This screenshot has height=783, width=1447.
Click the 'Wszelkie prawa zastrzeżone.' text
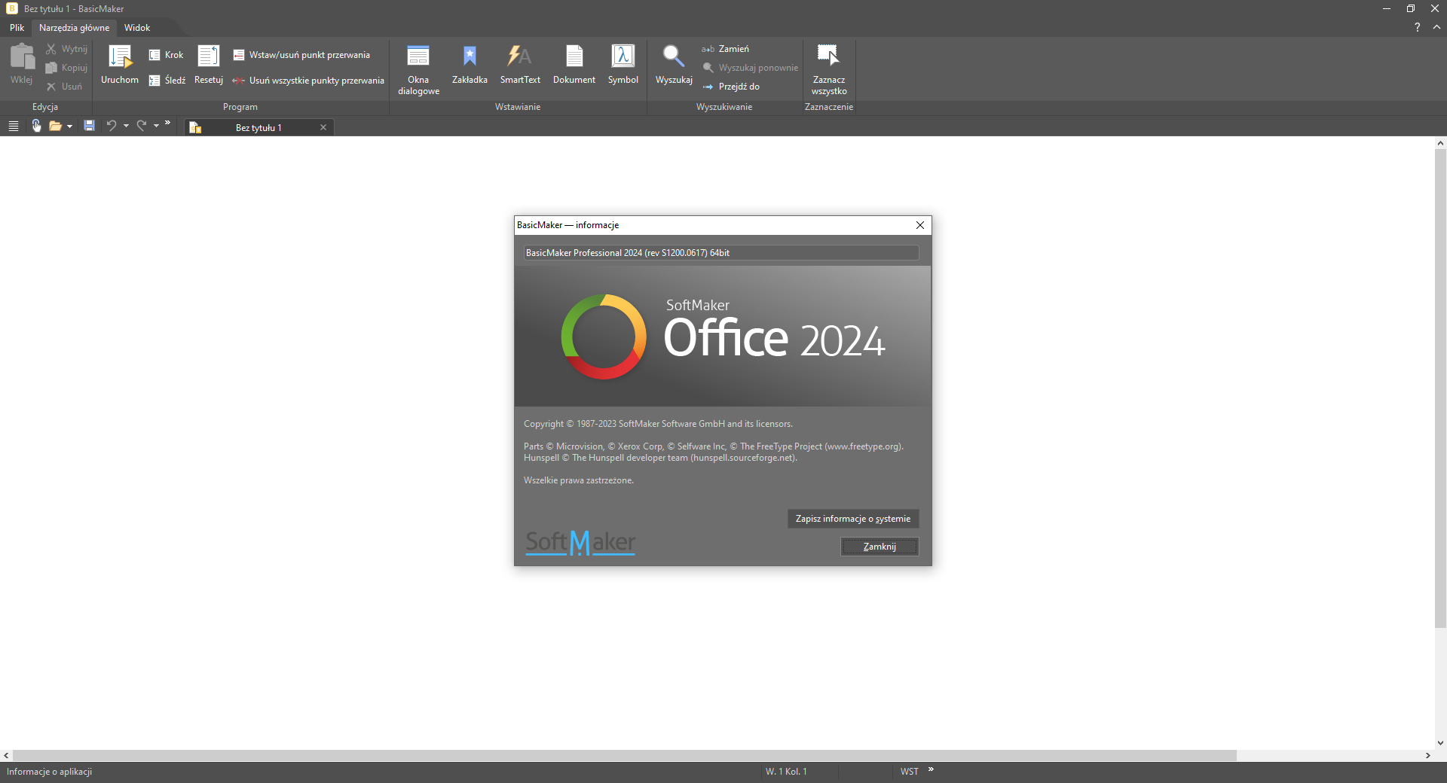(579, 480)
